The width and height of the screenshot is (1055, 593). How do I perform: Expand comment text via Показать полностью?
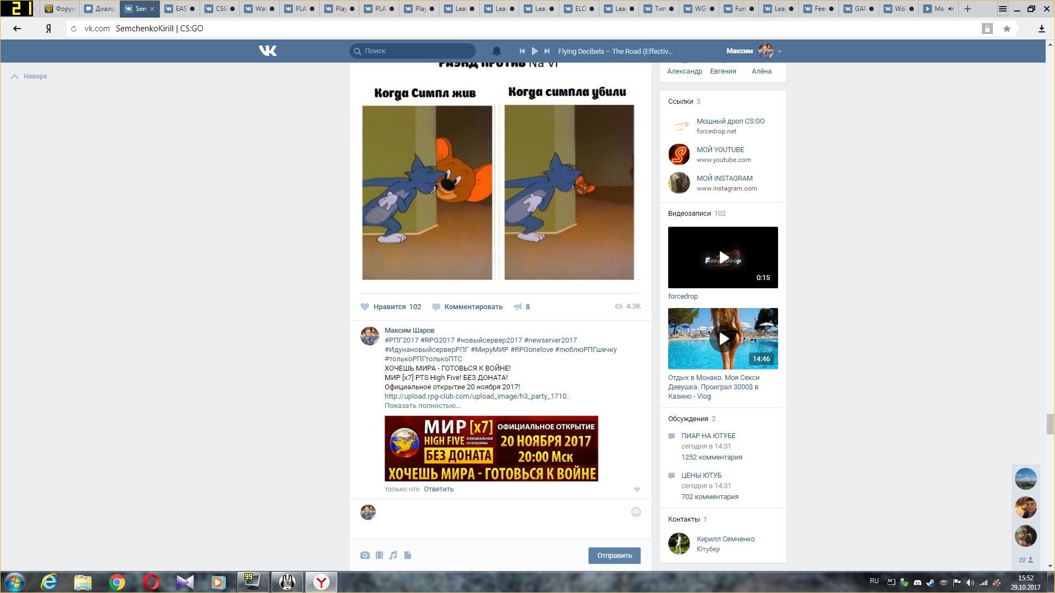(x=422, y=406)
